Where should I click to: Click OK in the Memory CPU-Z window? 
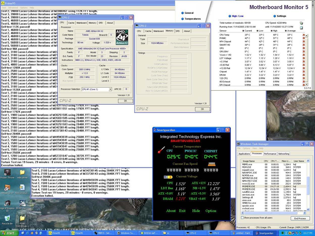point(202,109)
